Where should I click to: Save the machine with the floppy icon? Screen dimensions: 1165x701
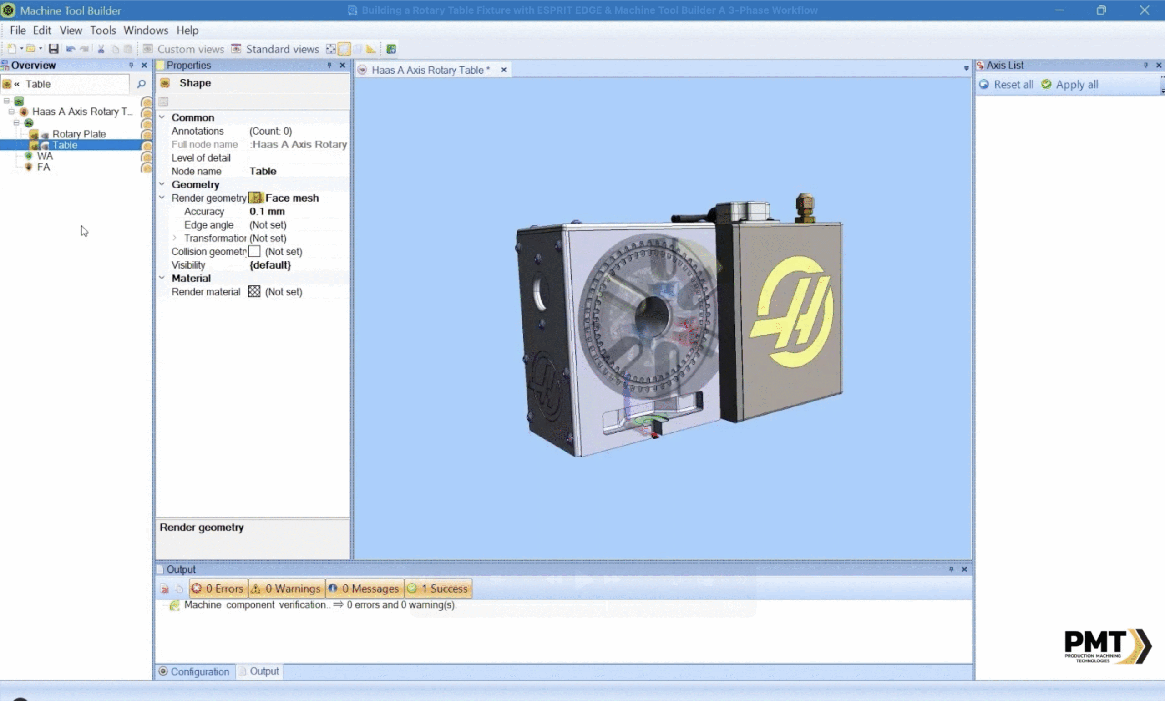click(x=53, y=49)
